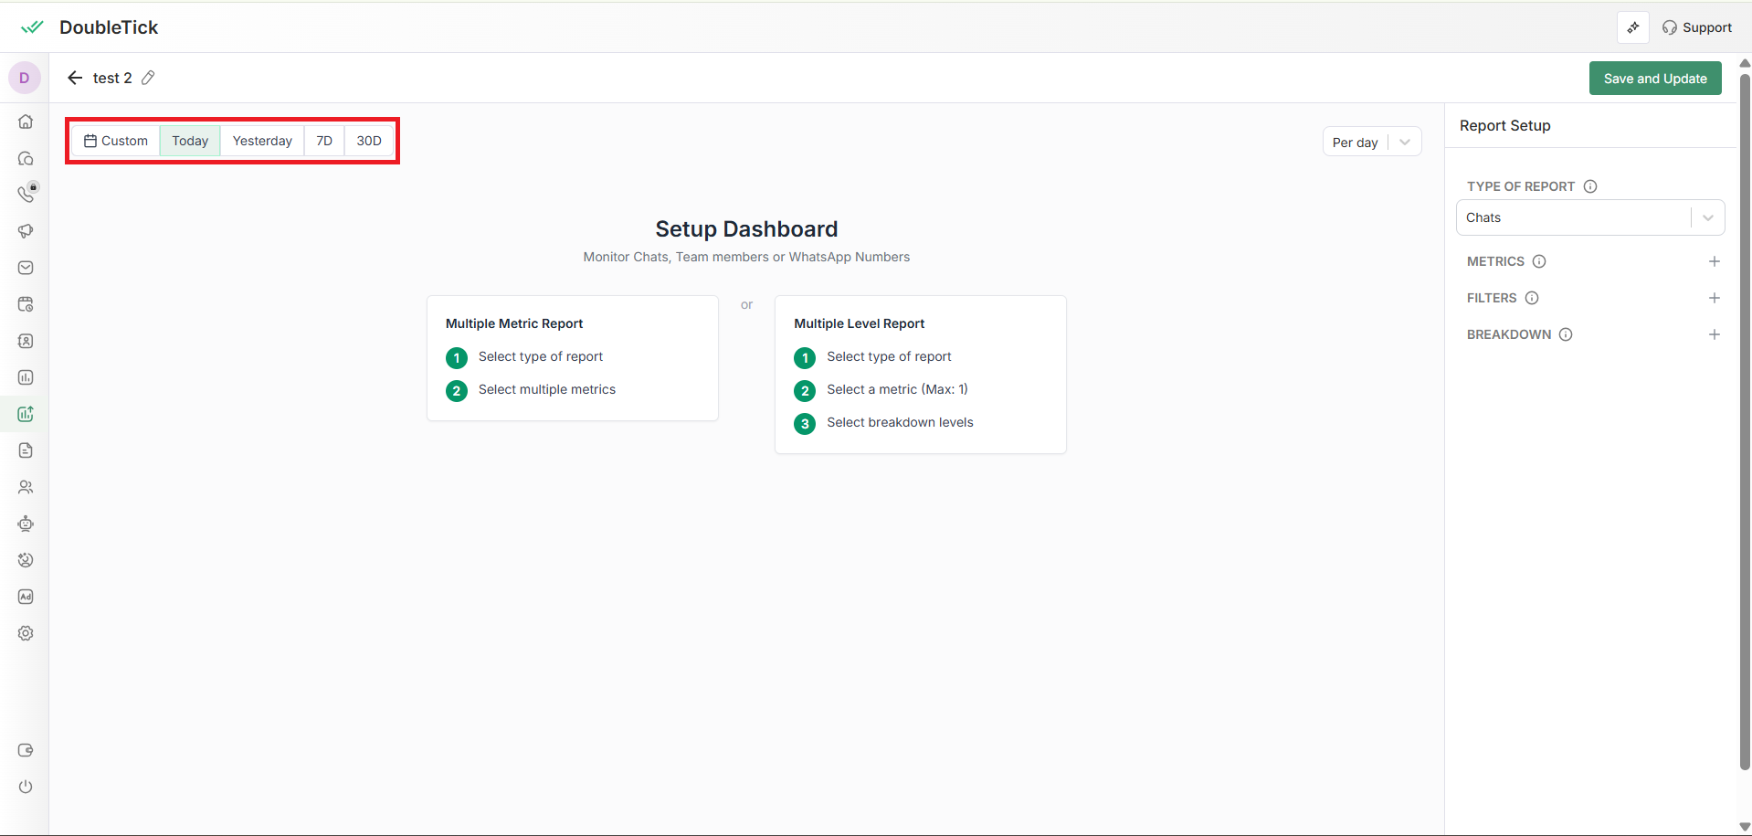This screenshot has width=1752, height=836.
Task: Open the Ad icon in the sidebar
Action: [26, 597]
